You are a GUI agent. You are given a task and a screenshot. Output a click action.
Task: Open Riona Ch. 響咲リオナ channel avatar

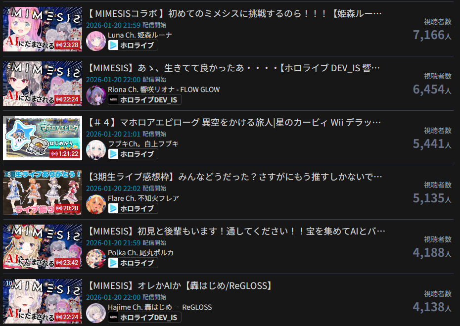pos(95,95)
